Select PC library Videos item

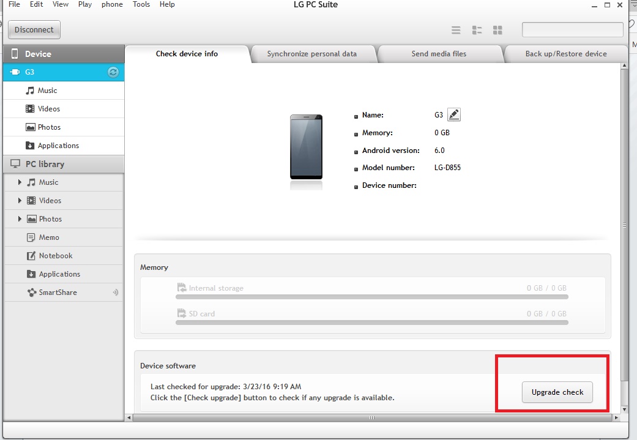coord(64,201)
